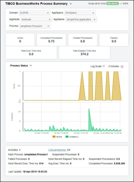Click the Rate Exec Time ms/s card
Viewport: 134px width, 182px height.
(31, 52)
